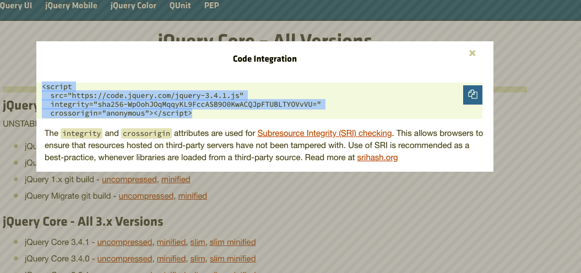This screenshot has width=581, height=273.
Task: Close the Code Integration dialog
Action: 472,53
